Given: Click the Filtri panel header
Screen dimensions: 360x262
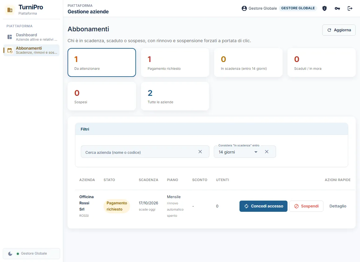Looking at the screenshot, I should click(212, 129).
